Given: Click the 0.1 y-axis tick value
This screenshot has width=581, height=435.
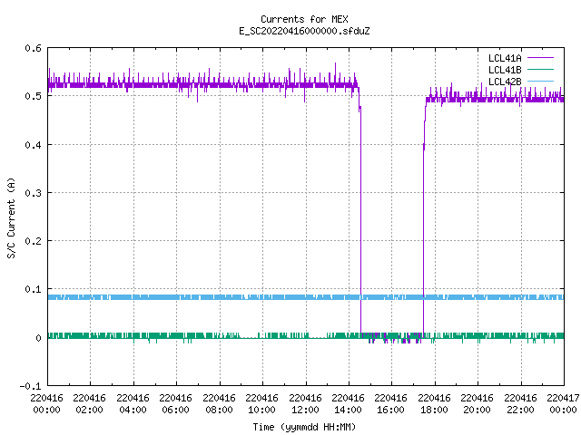Looking at the screenshot, I should pyautogui.click(x=33, y=289).
